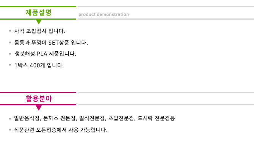Select the line '생분해성 PLA 제품입니다.'
The width and height of the screenshot is (254, 151).
[45, 54]
